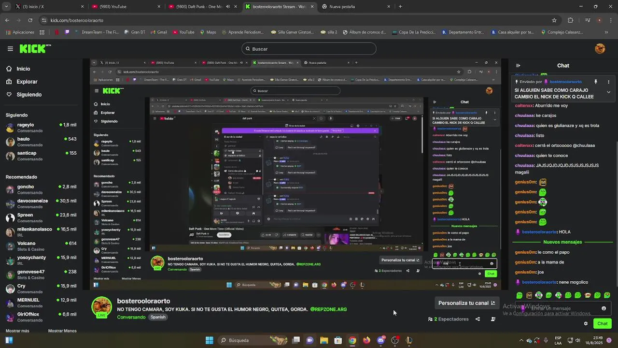Open santicap channel in following list
Image resolution: width=618 pixels, height=348 pixels.
41,156
